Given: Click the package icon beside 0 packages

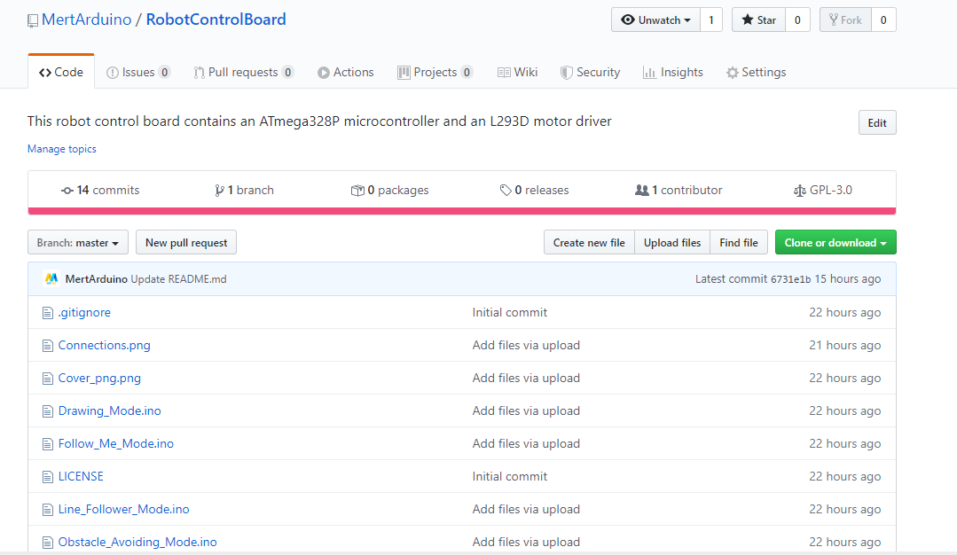Looking at the screenshot, I should pyautogui.click(x=357, y=191).
